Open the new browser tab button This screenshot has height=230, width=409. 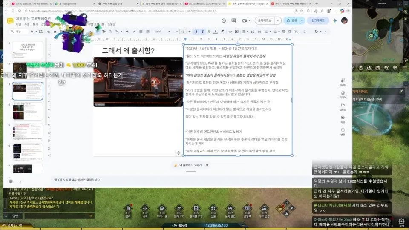[x=317, y=4]
